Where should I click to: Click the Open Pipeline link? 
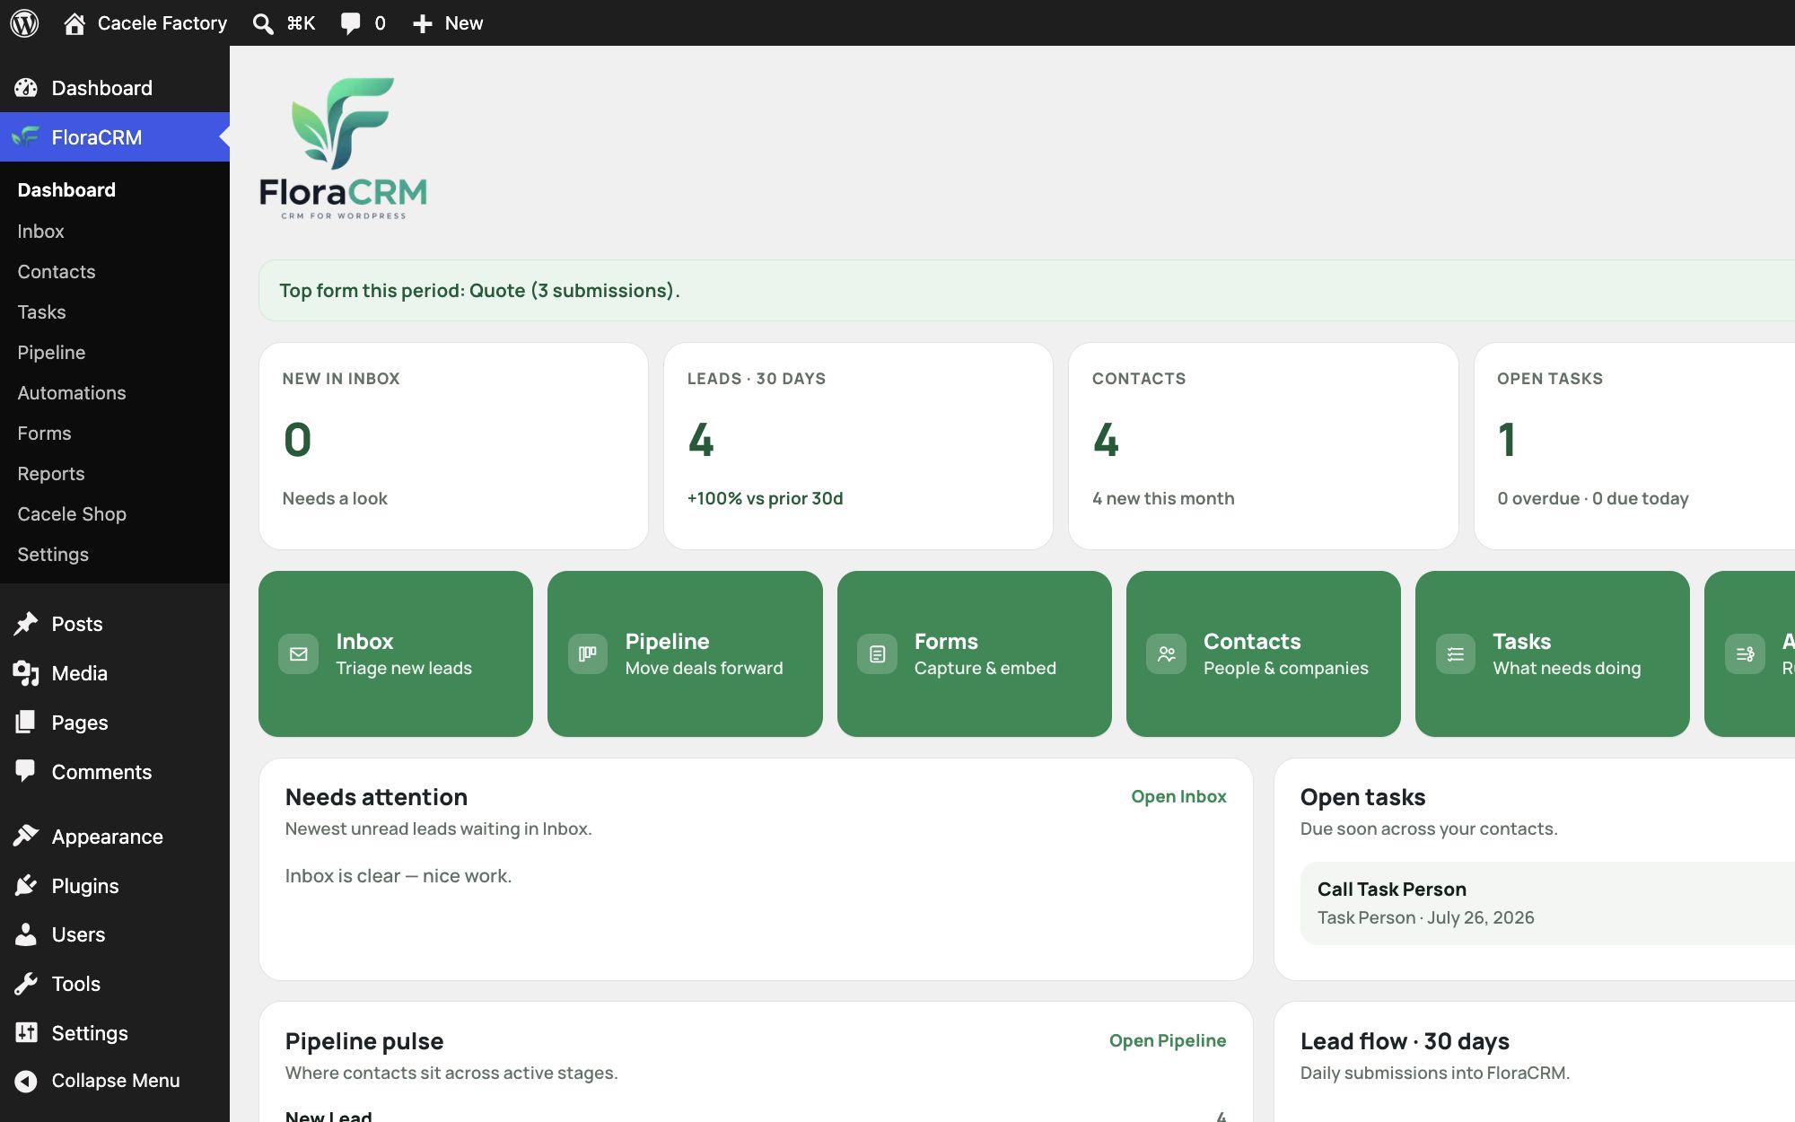tap(1168, 1040)
